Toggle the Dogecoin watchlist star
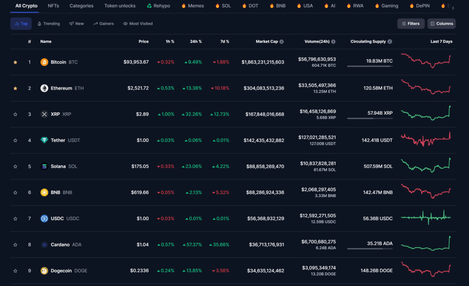The image size is (469, 286). (x=15, y=271)
